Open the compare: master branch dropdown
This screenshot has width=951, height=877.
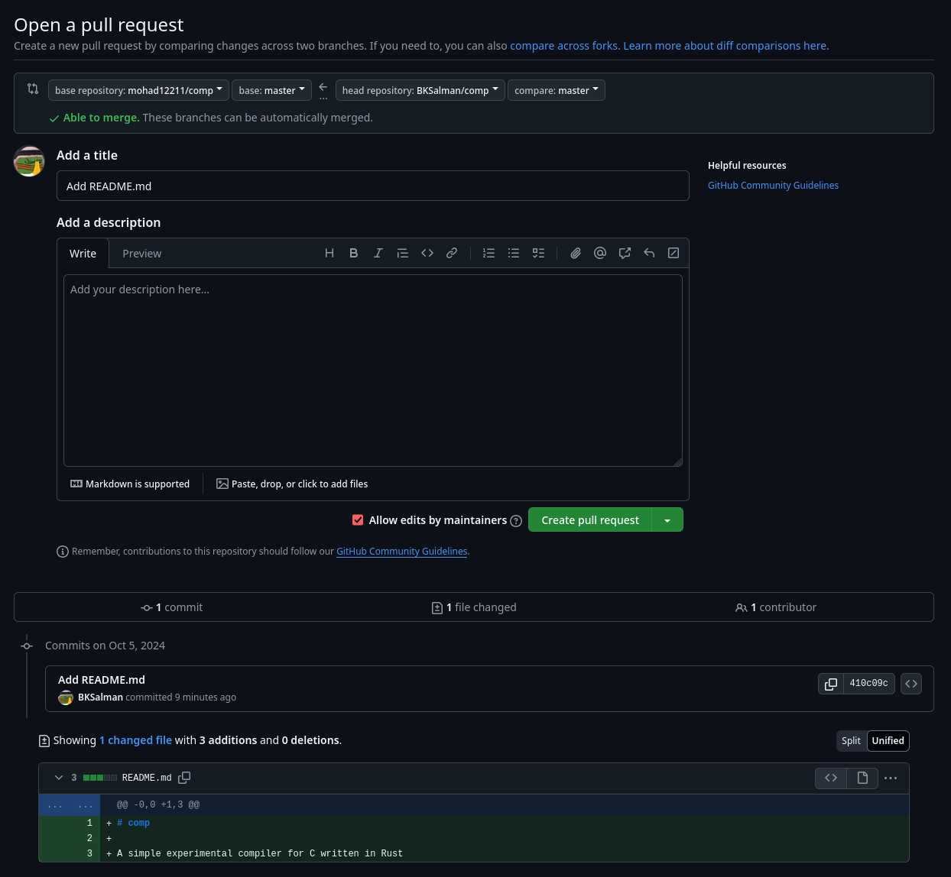tap(556, 90)
